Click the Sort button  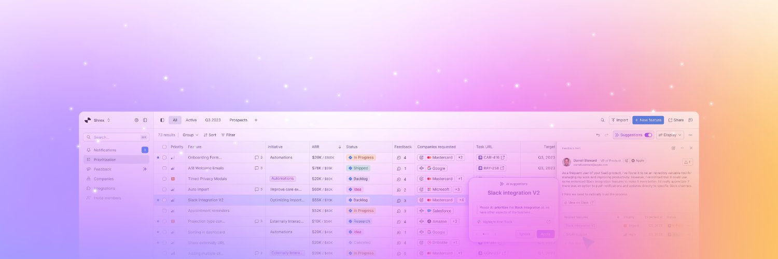(x=210, y=135)
